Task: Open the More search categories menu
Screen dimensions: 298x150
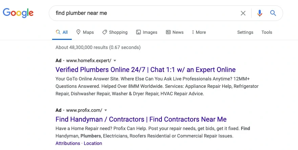Action: coord(199,32)
